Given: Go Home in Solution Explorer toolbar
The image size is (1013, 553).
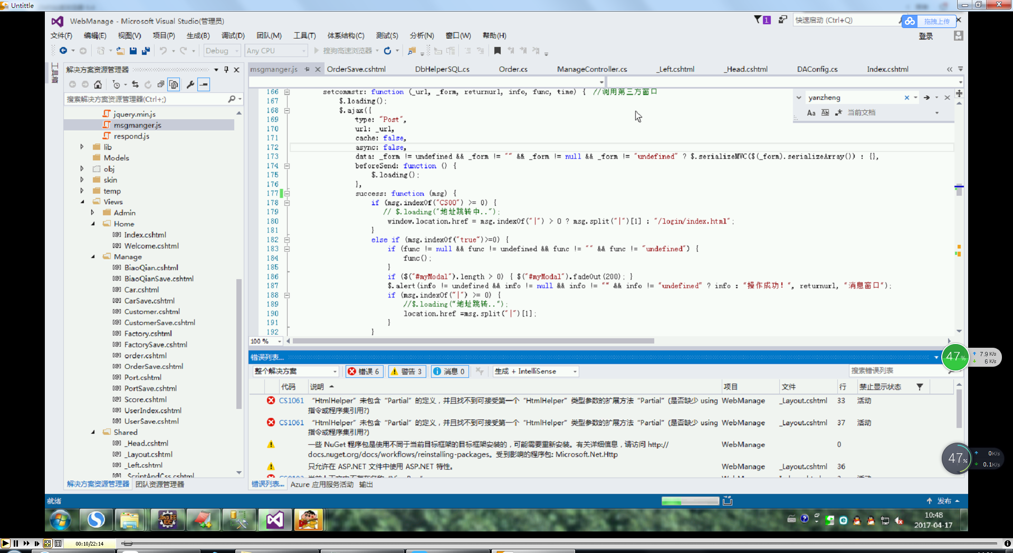Looking at the screenshot, I should 98,84.
